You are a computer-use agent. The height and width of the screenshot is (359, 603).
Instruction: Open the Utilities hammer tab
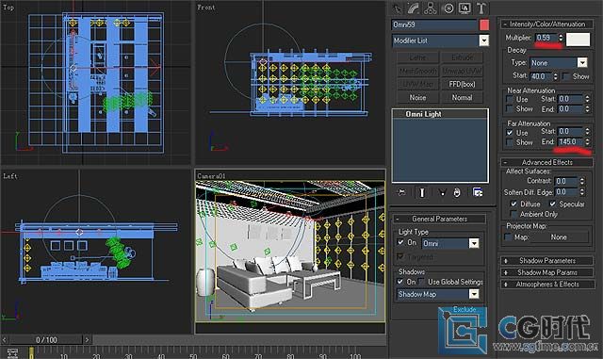pyautogui.click(x=481, y=8)
